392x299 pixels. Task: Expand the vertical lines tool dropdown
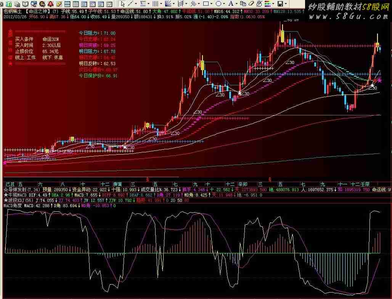[161, 4]
